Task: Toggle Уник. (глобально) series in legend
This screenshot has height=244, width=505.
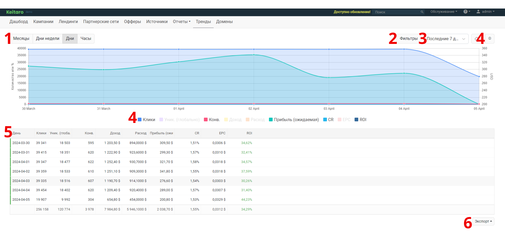Action: (x=180, y=120)
